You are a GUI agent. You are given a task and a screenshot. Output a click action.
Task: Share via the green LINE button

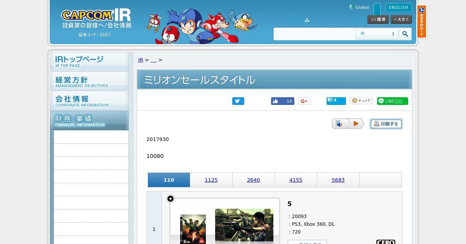(393, 101)
